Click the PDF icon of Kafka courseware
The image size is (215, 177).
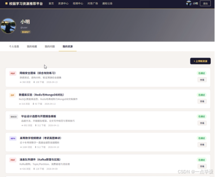click(x=13, y=160)
